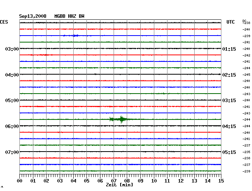Select the CES column header
252x191 pixels.
point(4,22)
